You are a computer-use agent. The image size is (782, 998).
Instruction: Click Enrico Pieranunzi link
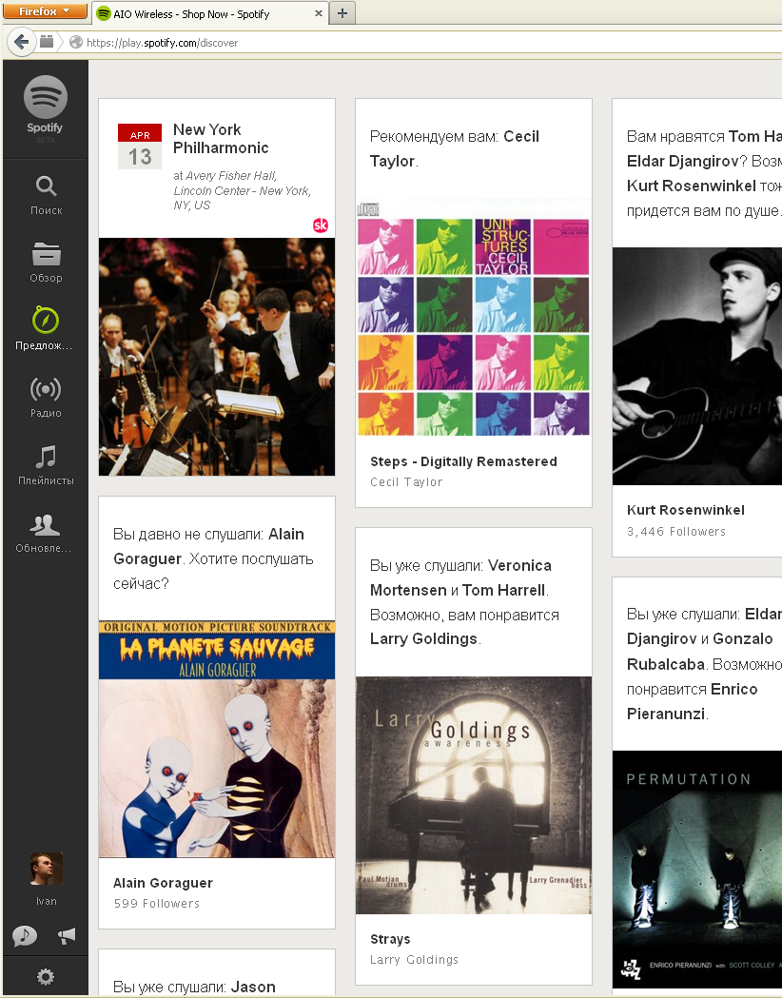[x=693, y=701]
